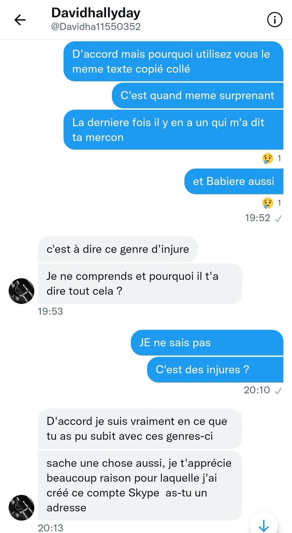The height and width of the screenshot is (533, 292).
Task: Select message about 'meme texte copié collé'
Action: pyautogui.click(x=173, y=62)
